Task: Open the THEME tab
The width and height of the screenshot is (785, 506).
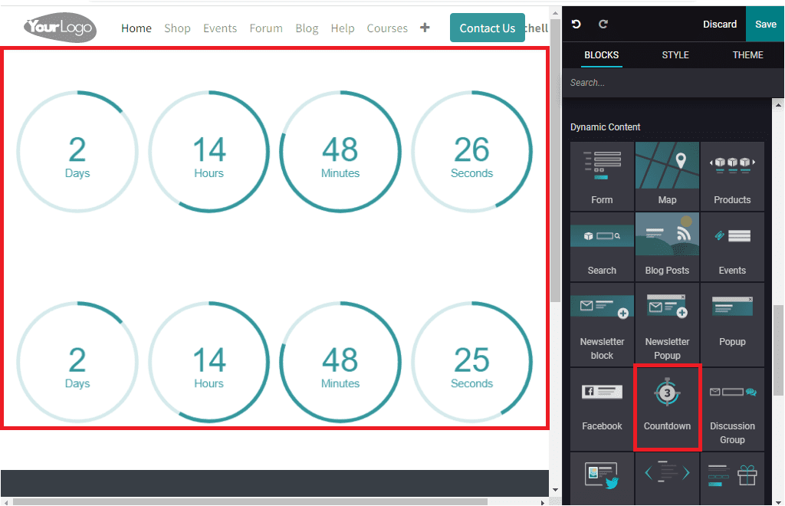Action: pos(747,54)
